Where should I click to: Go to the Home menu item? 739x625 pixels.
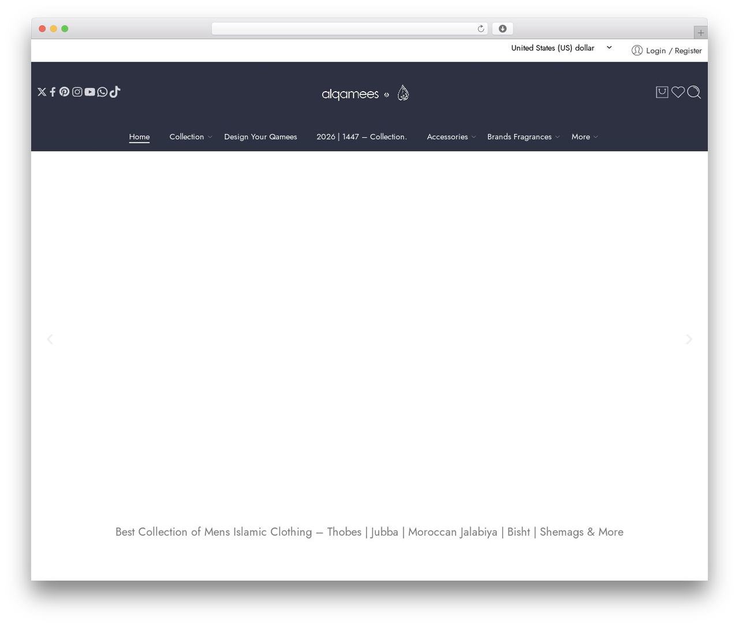point(139,137)
